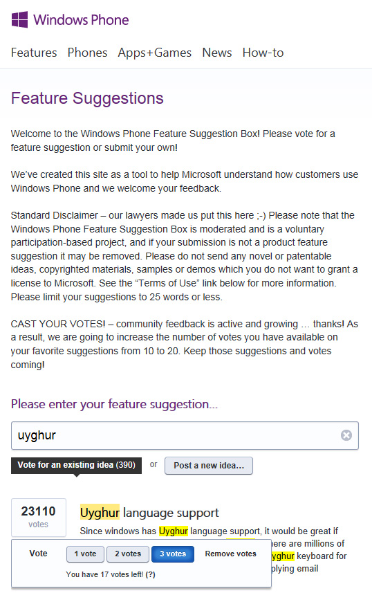Click the Vote label in popup

(x=38, y=554)
